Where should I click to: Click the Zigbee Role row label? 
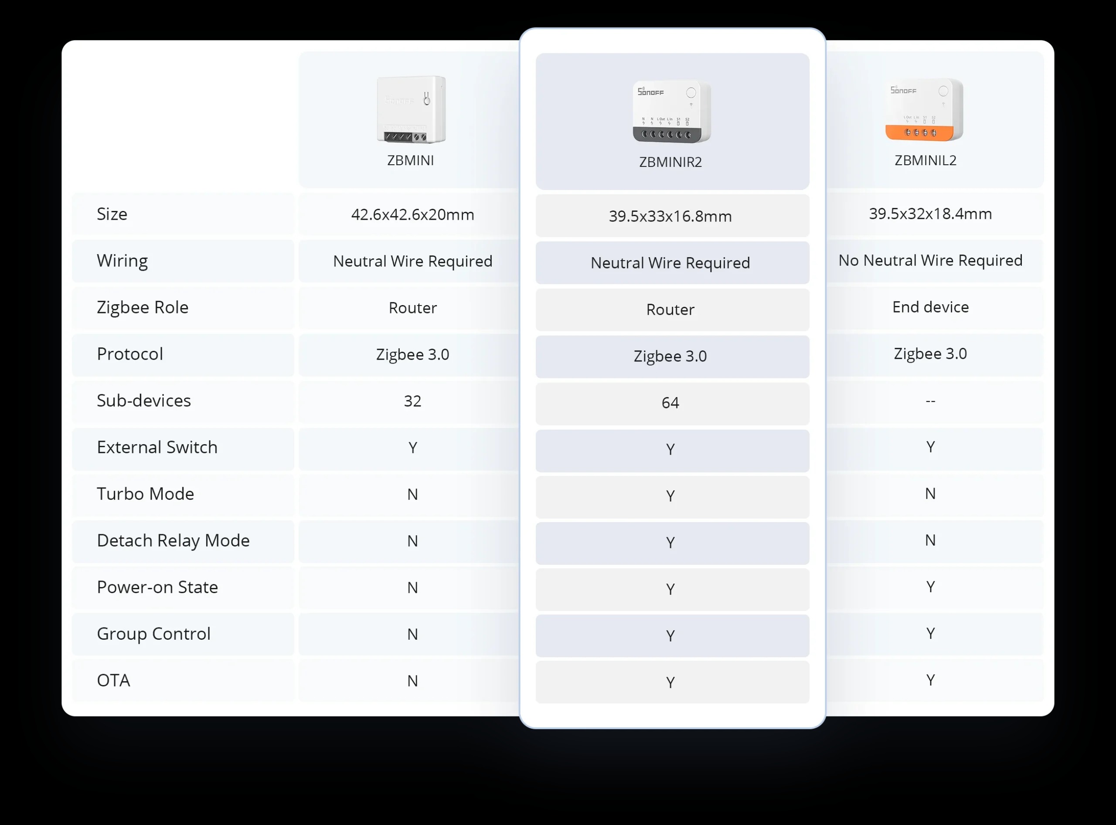143,307
